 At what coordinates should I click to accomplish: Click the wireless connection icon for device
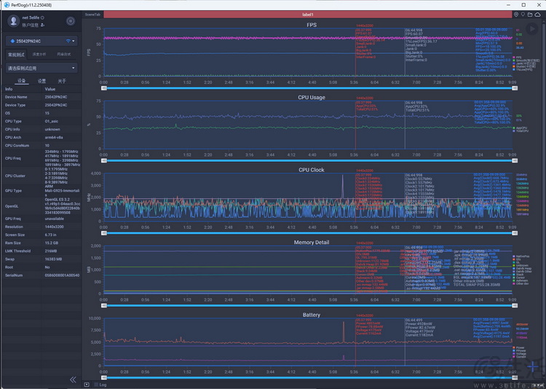68,41
